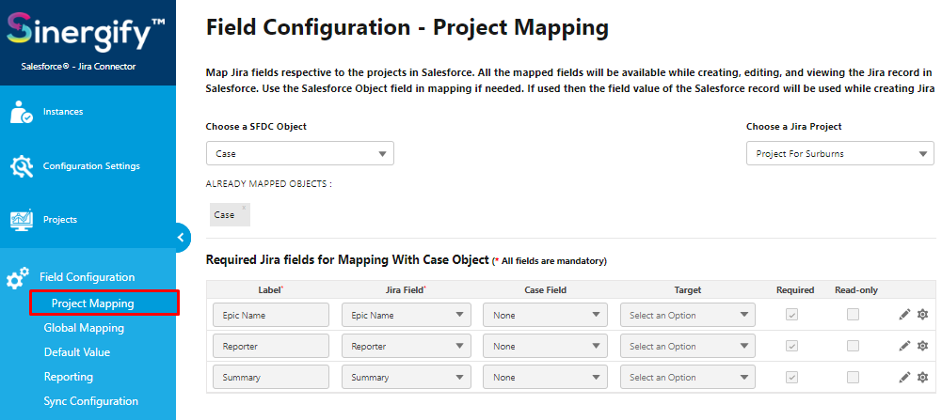Click the pencil edit icon for Epic Name row
Screen dimensions: 942x420
(904, 315)
